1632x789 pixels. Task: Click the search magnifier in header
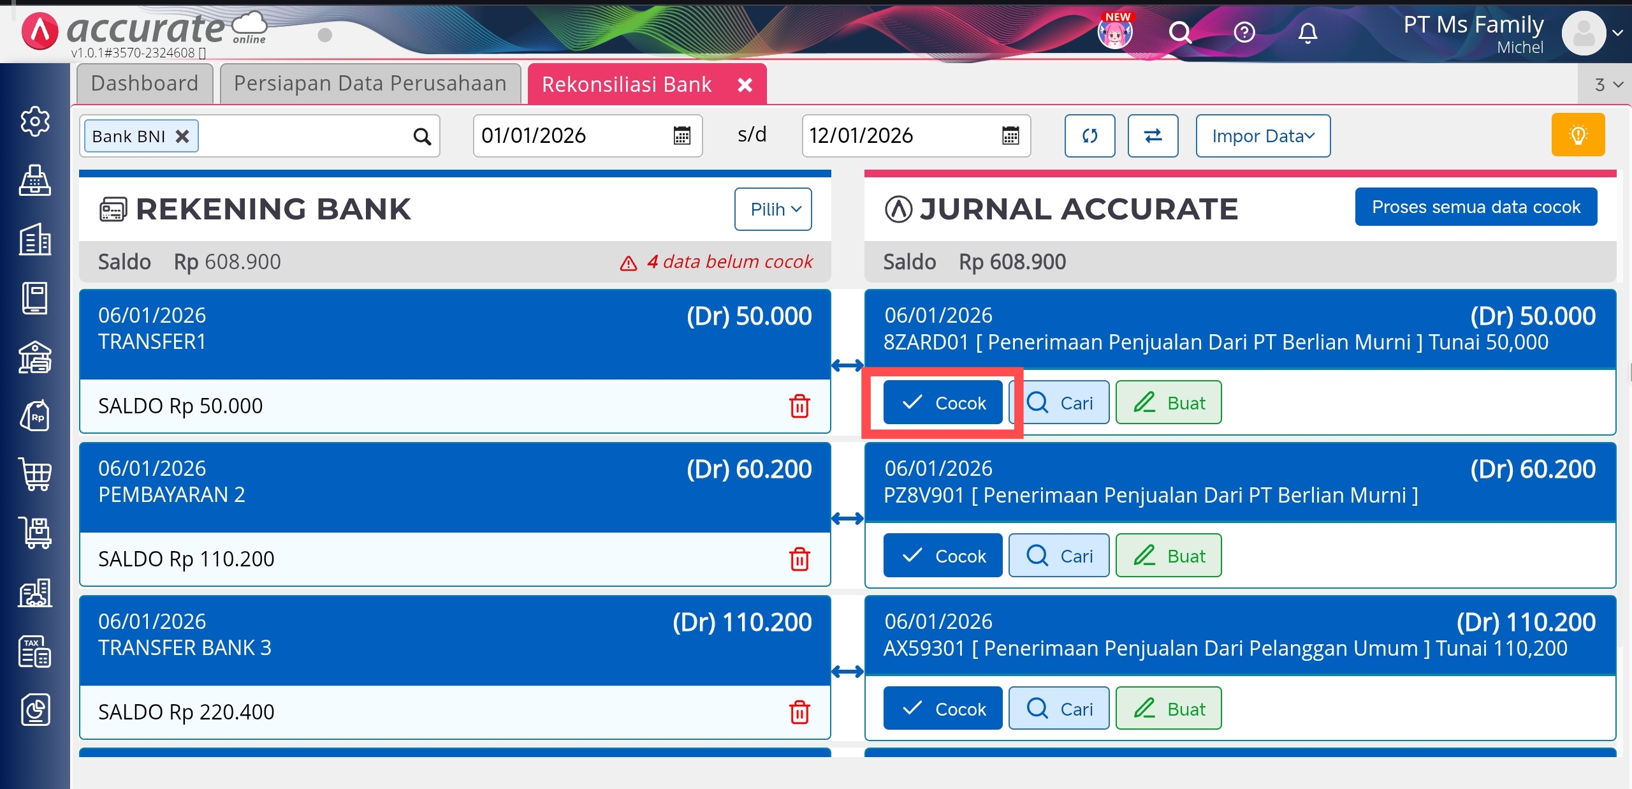click(x=1180, y=32)
